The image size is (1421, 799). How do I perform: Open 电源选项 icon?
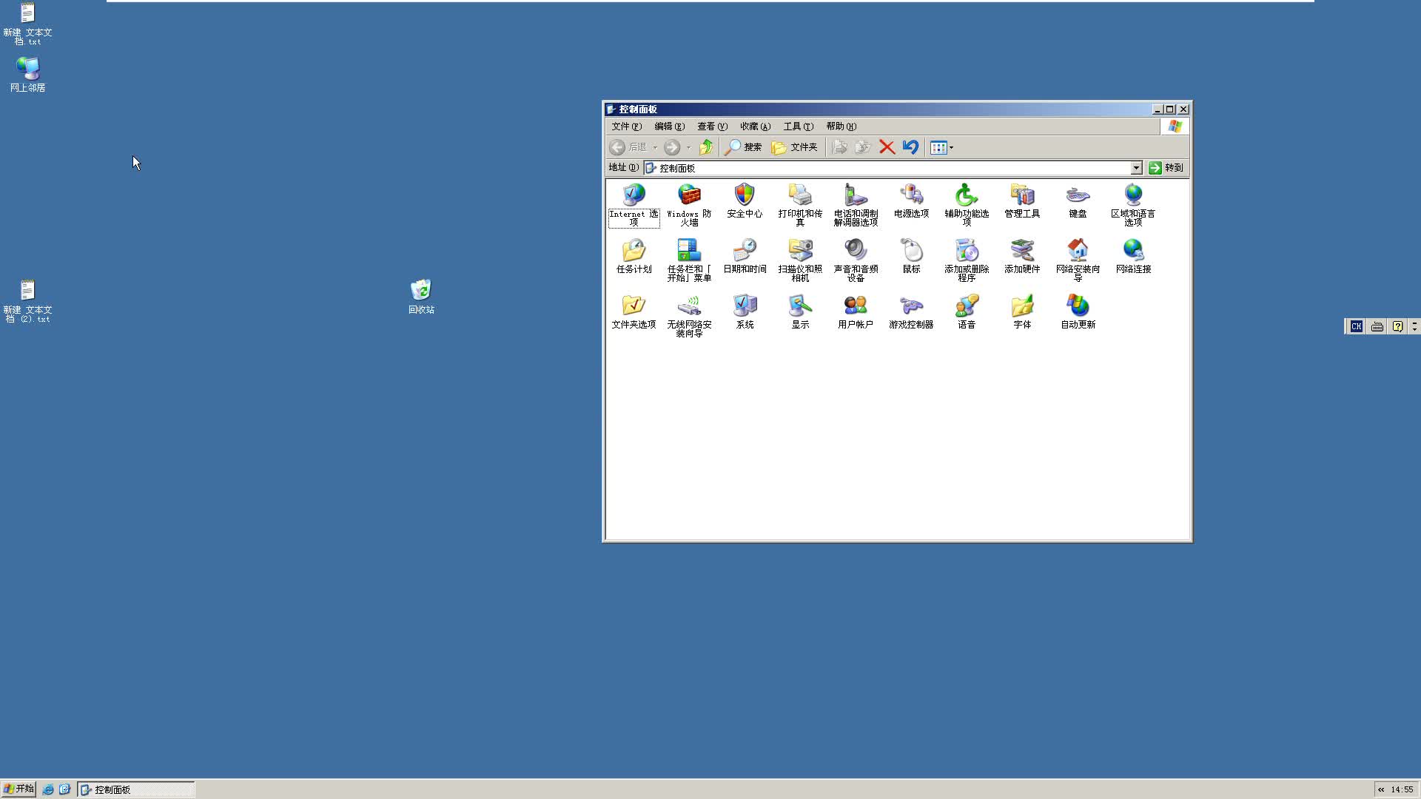click(911, 200)
